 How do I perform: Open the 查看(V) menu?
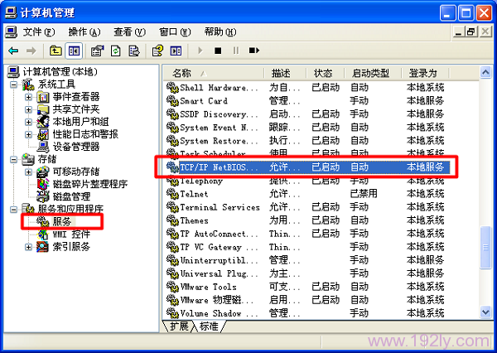pos(130,32)
